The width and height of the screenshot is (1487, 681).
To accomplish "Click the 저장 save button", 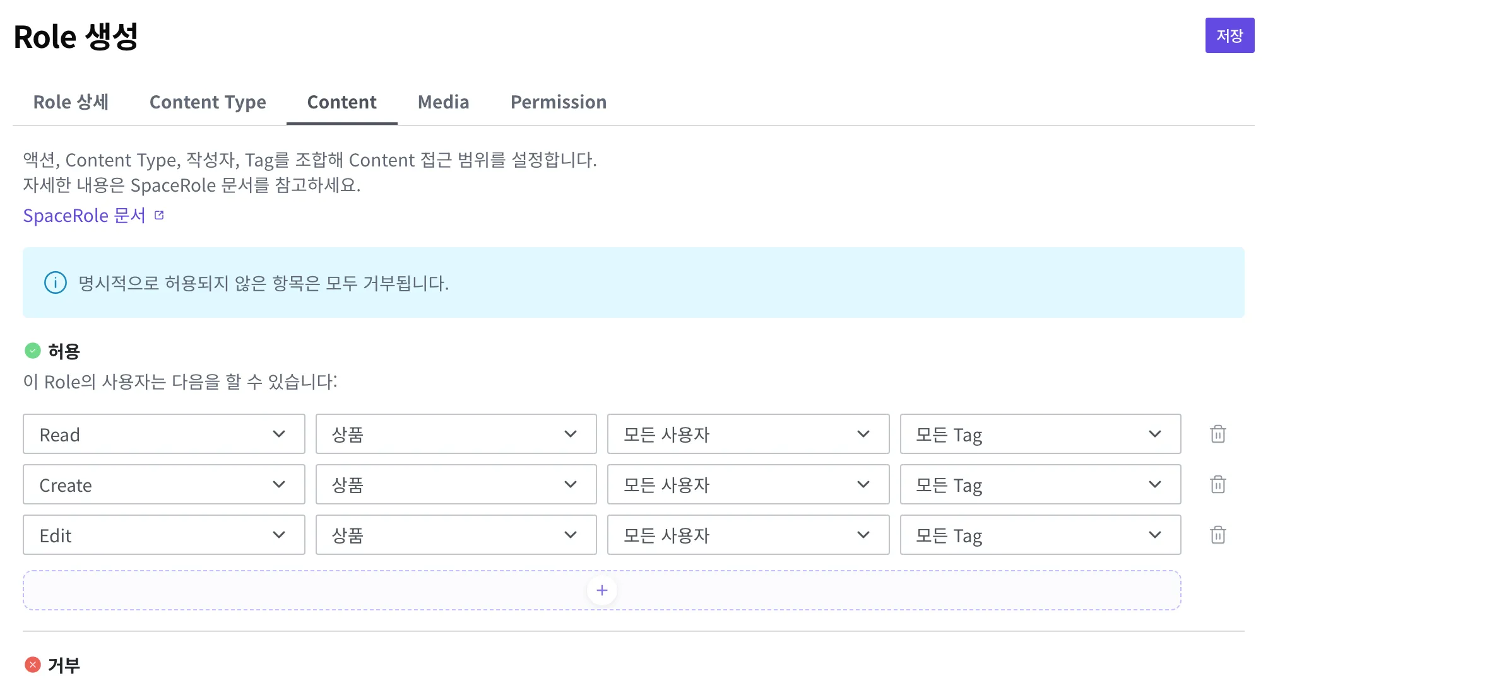I will coord(1229,35).
